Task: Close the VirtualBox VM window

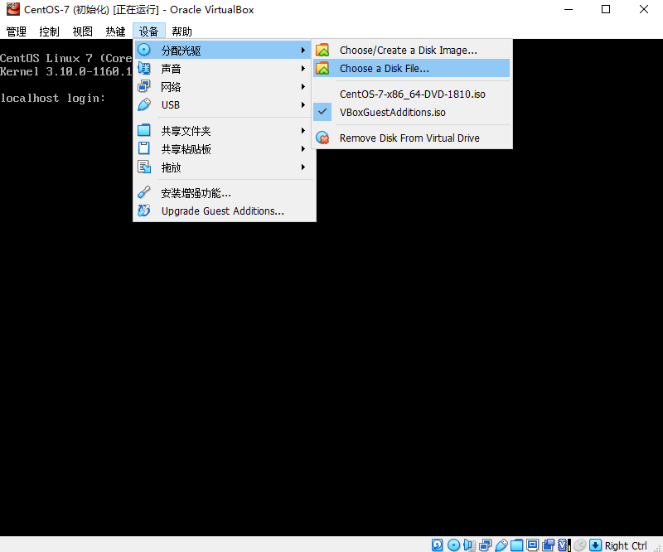Action: 644,9
